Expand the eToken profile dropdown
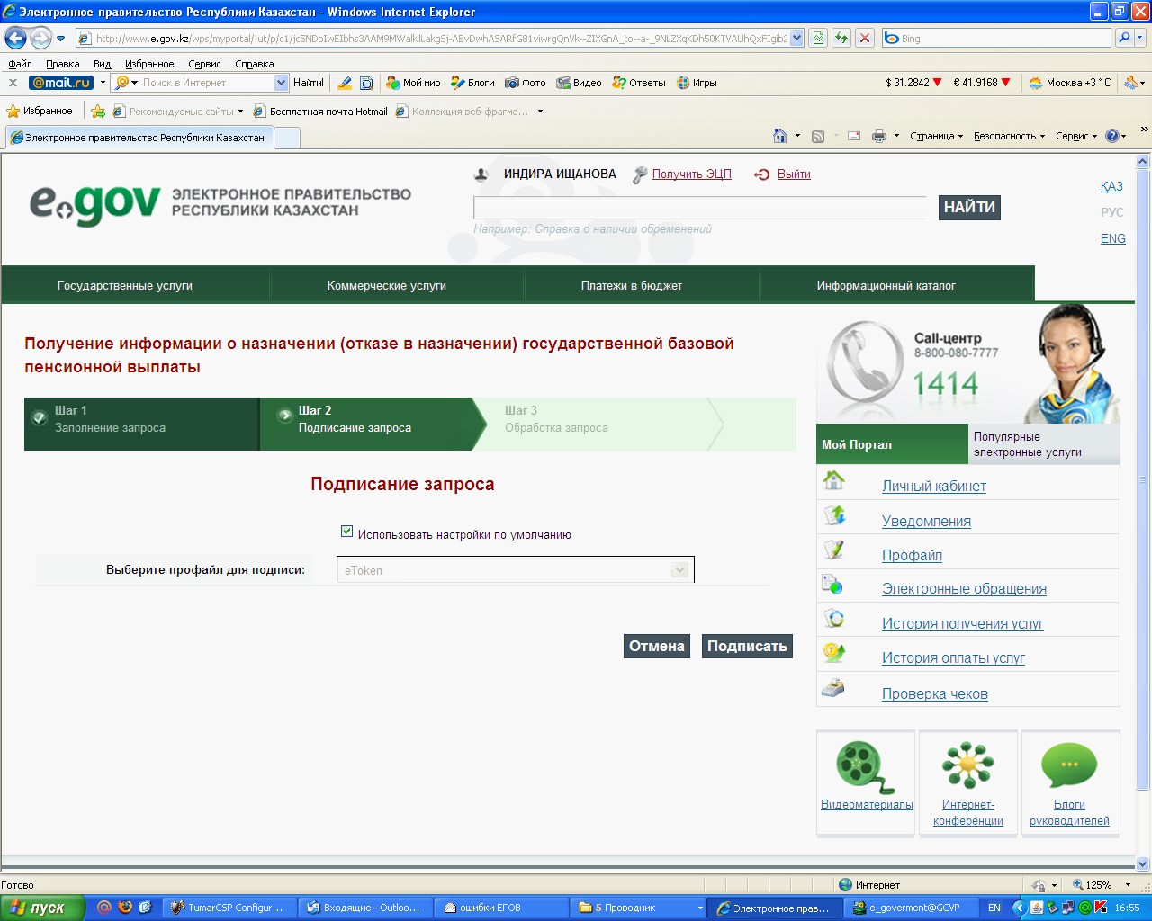The width and height of the screenshot is (1152, 921). 679,570
